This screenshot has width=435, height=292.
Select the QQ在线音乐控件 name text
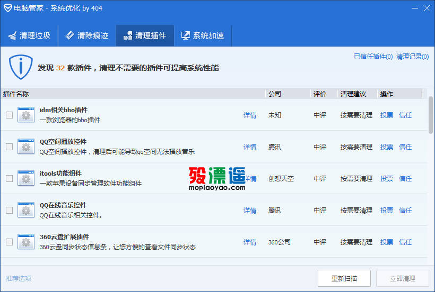tap(63, 205)
